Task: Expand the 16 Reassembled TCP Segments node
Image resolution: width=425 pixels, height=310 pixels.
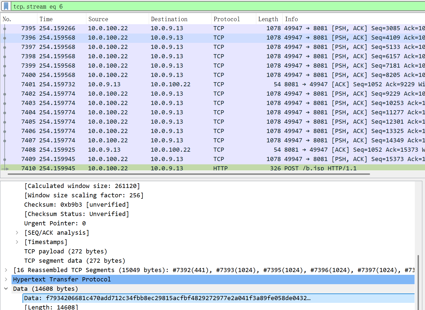Action: click(x=6, y=270)
